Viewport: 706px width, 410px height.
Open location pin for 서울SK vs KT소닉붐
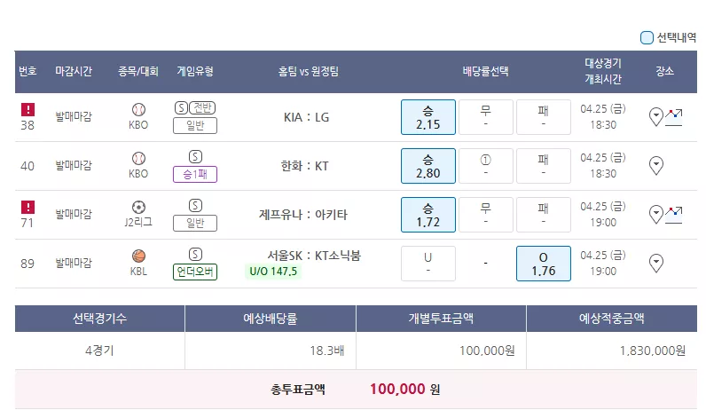(656, 263)
